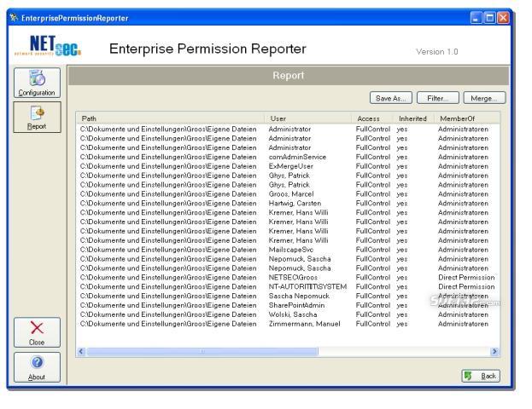Click the green arrow on Back
The height and width of the screenshot is (409, 532).
[468, 376]
